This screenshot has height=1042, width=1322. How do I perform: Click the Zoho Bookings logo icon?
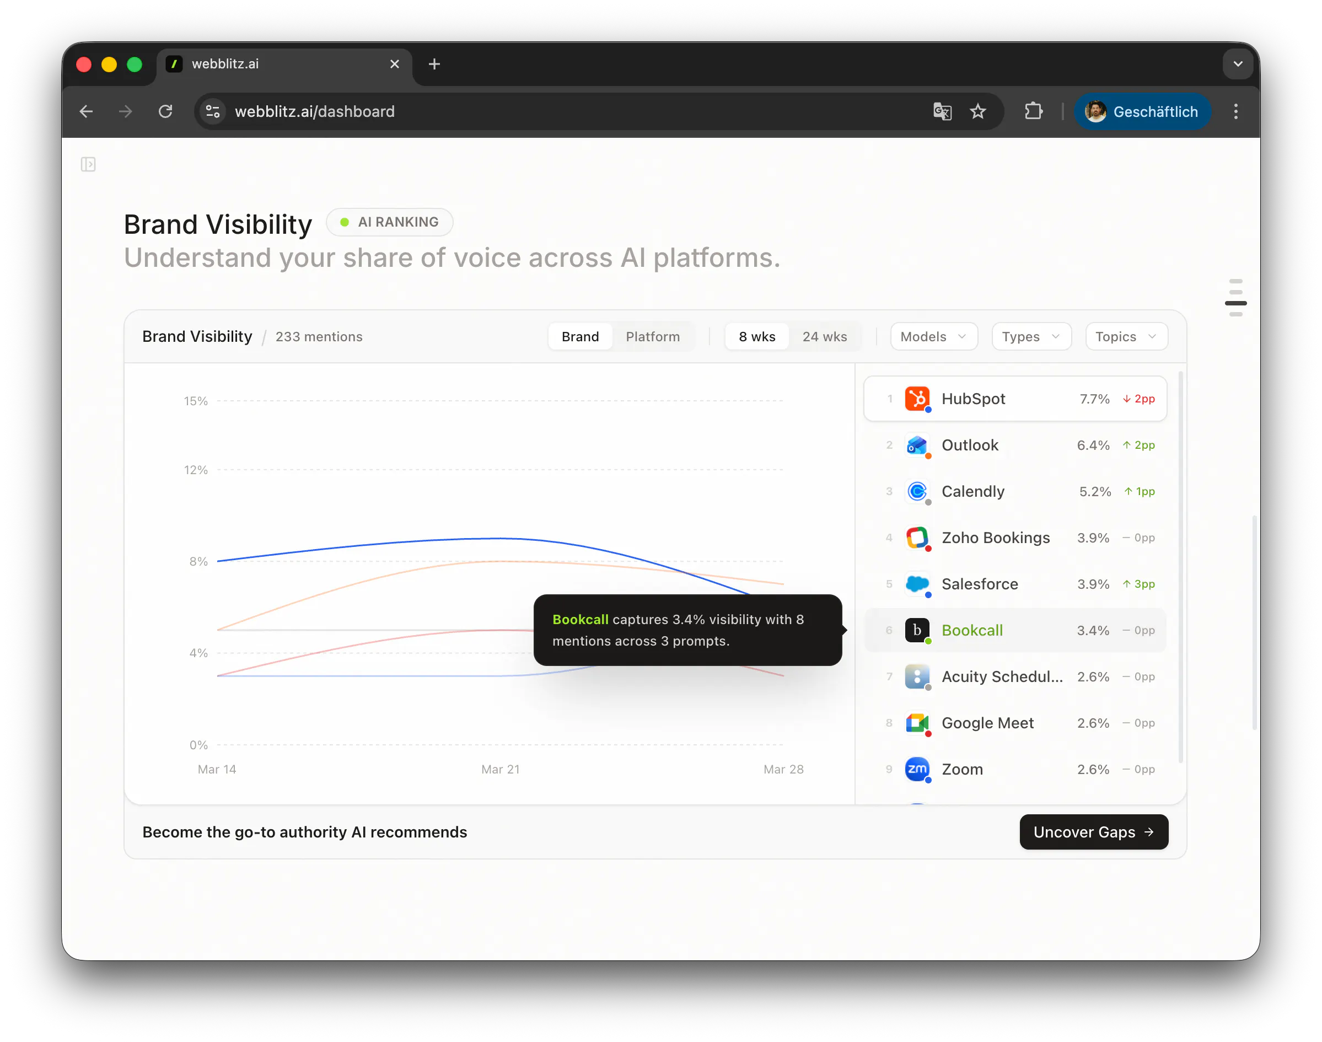point(916,538)
